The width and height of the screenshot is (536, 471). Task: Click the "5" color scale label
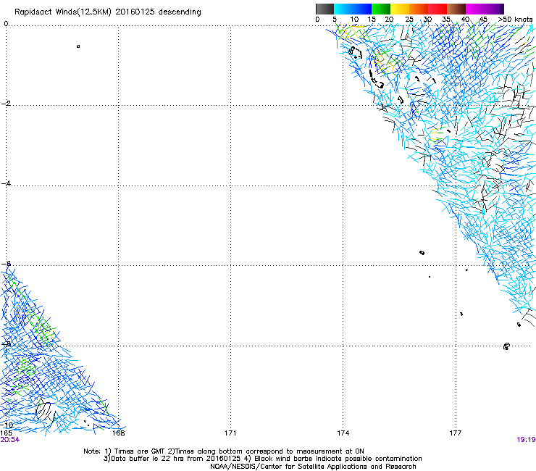click(335, 19)
